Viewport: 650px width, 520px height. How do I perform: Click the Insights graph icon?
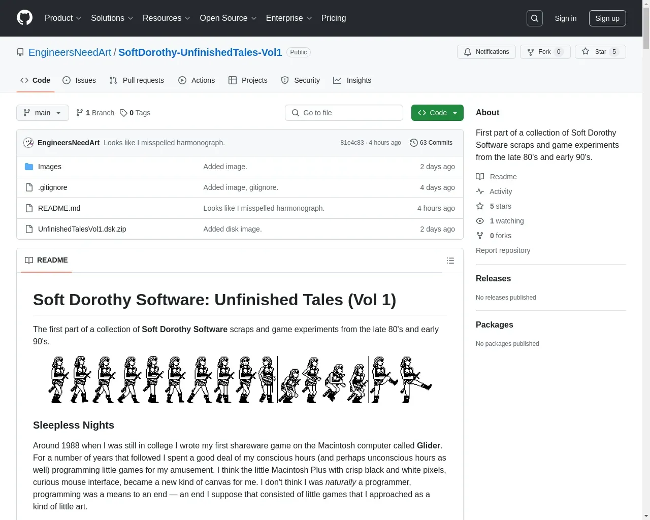(337, 80)
